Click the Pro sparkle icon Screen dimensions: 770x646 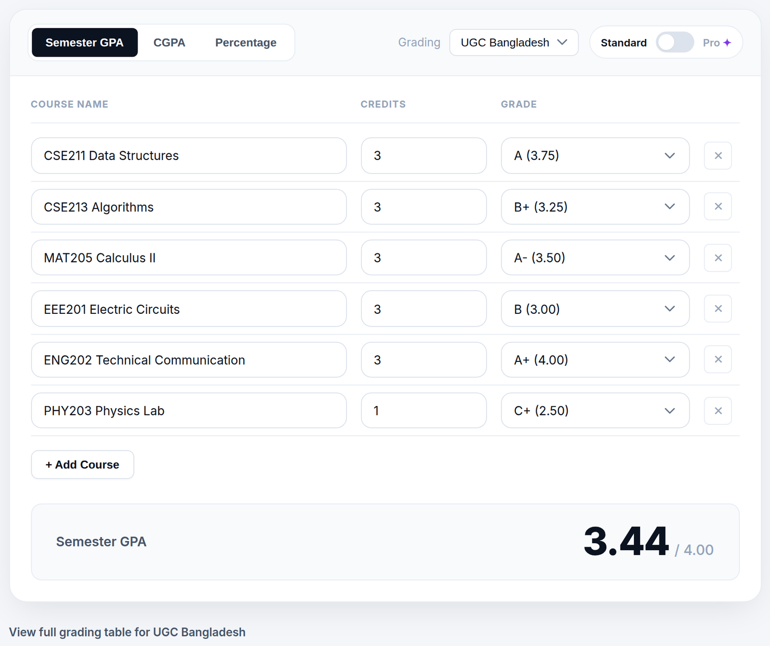pyautogui.click(x=727, y=42)
